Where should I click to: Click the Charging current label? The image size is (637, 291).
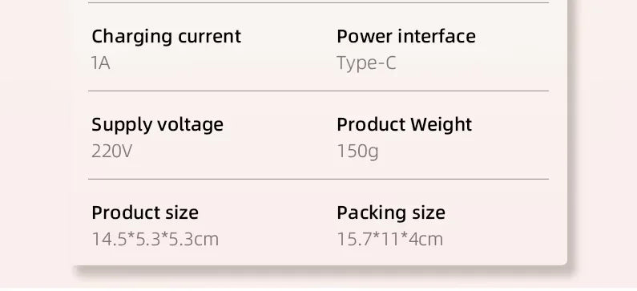(x=166, y=37)
